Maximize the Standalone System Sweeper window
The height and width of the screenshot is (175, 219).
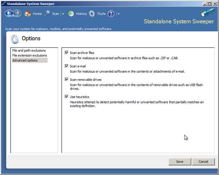tap(210, 4)
